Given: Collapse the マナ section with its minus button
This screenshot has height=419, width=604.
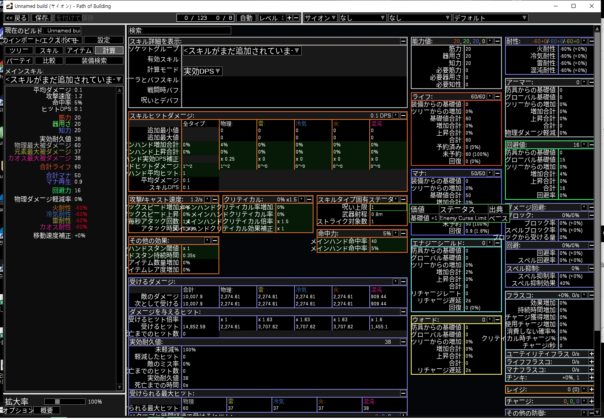Looking at the screenshot, I should pyautogui.click(x=498, y=173).
